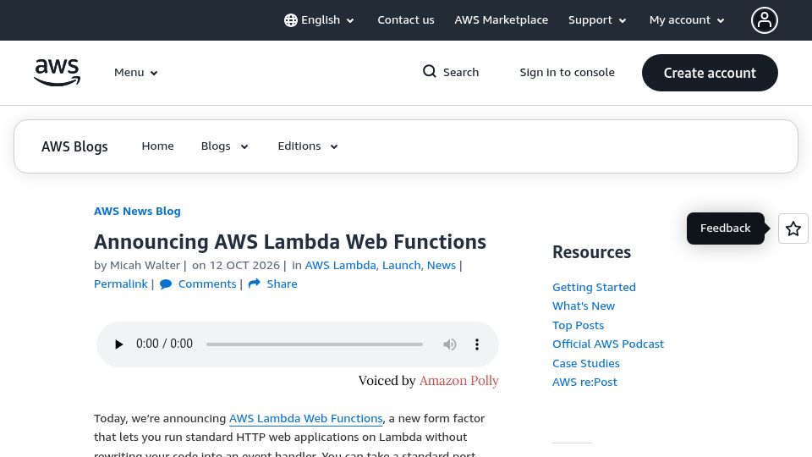Open the Launch category link
Screen dimensions: 812x457
401,265
